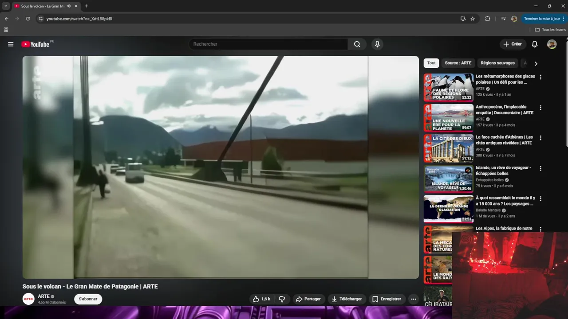Click the Enregistrer button
The image size is (568, 319).
pyautogui.click(x=387, y=299)
